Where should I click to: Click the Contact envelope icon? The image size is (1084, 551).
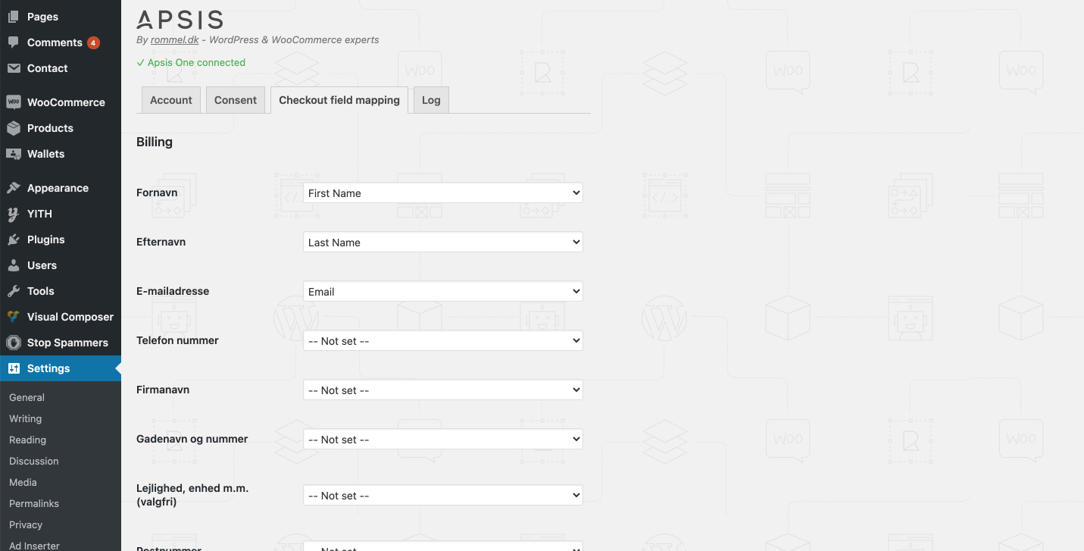click(x=14, y=68)
